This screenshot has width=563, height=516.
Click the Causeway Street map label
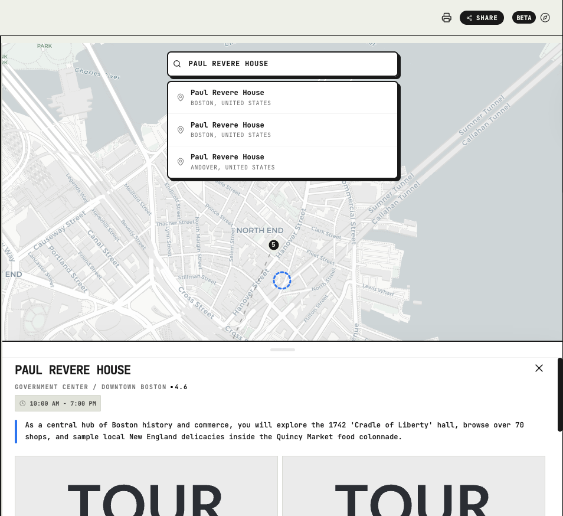(x=59, y=230)
